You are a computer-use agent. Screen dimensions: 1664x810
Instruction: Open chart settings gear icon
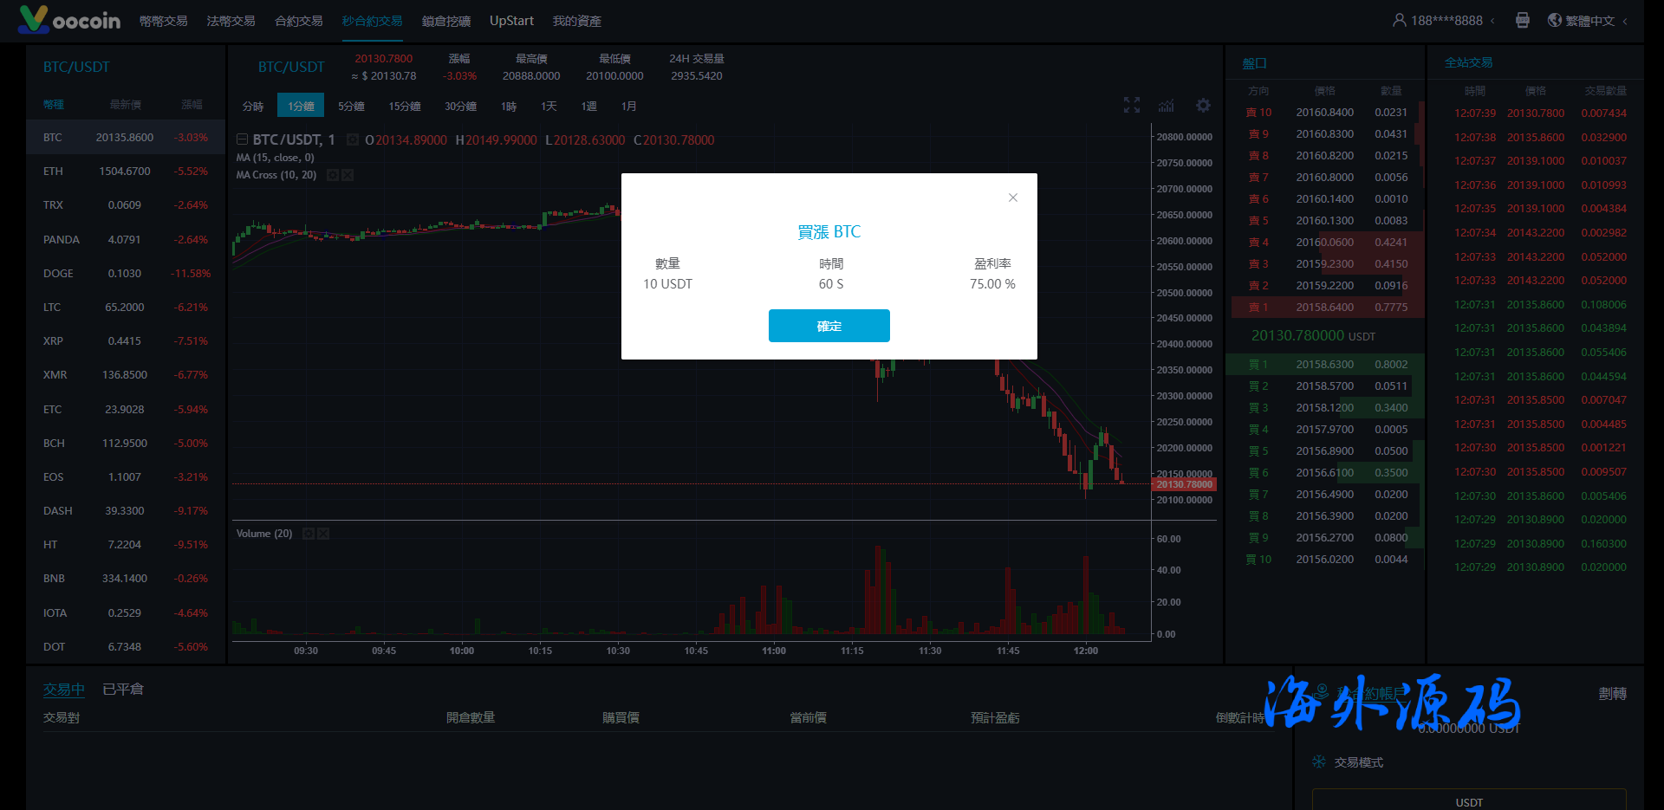coord(1203,105)
